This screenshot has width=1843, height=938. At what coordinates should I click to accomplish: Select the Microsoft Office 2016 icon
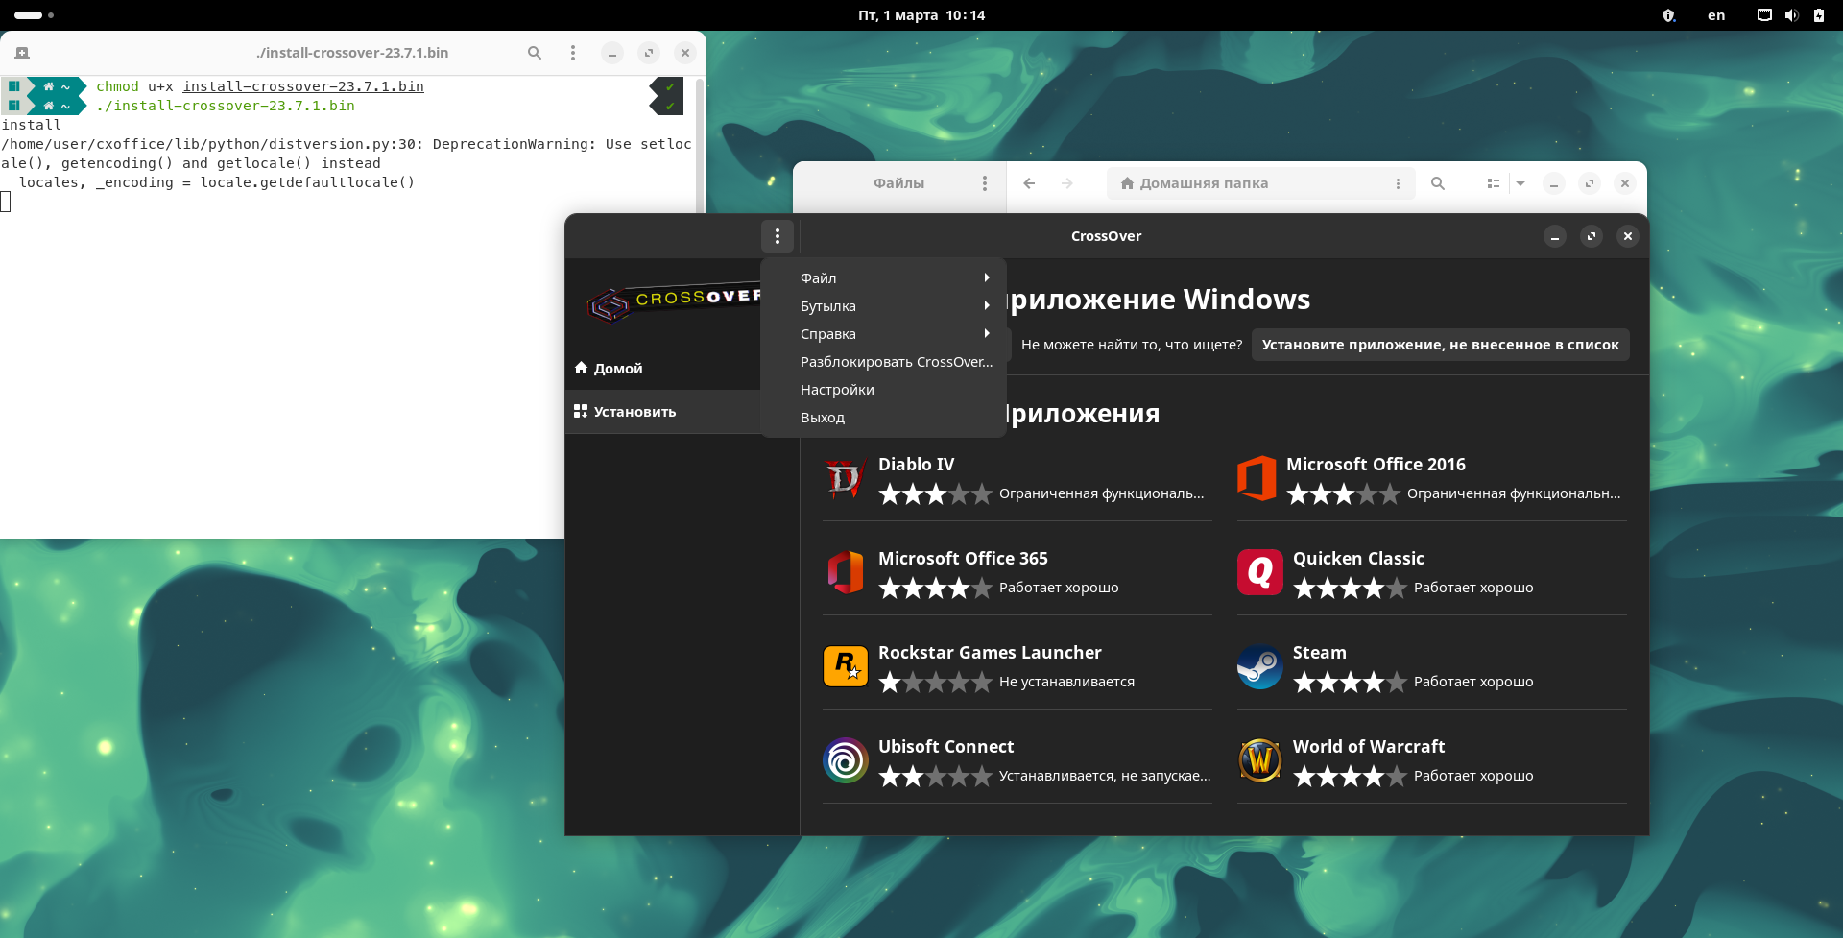click(1257, 478)
